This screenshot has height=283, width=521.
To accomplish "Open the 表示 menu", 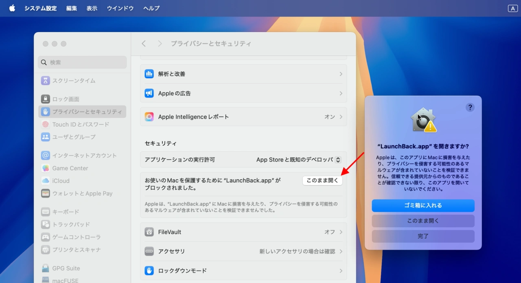I will click(92, 8).
